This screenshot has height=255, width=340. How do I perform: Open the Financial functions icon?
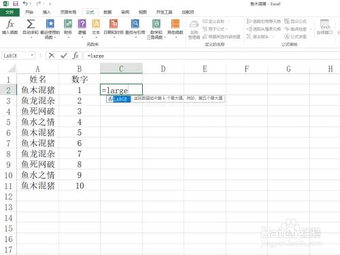(68, 24)
